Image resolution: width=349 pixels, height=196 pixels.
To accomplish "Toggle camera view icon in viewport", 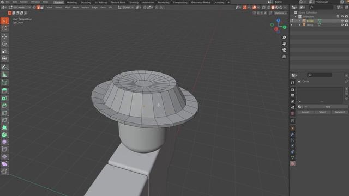I will pos(284,50).
